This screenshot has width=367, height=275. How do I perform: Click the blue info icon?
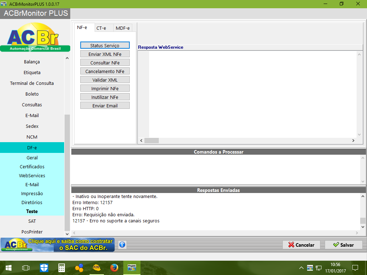click(122, 245)
